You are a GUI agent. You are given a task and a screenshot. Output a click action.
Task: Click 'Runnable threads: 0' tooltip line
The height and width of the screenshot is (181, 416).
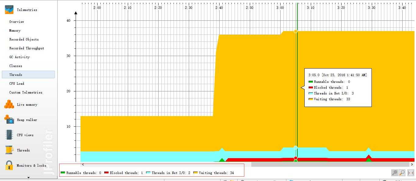[x=332, y=82]
